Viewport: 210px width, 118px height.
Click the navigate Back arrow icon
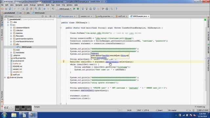[44, 9]
